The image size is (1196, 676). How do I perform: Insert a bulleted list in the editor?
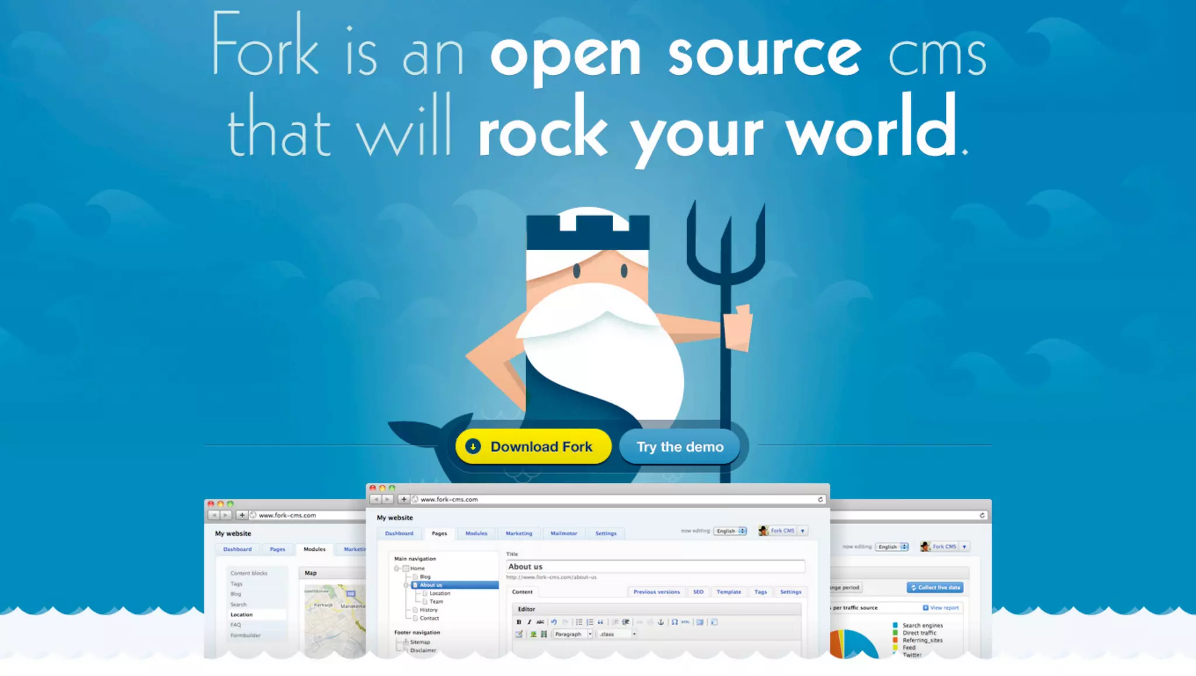(579, 622)
